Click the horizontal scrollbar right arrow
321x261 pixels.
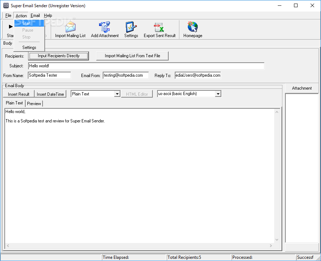pos(271,246)
